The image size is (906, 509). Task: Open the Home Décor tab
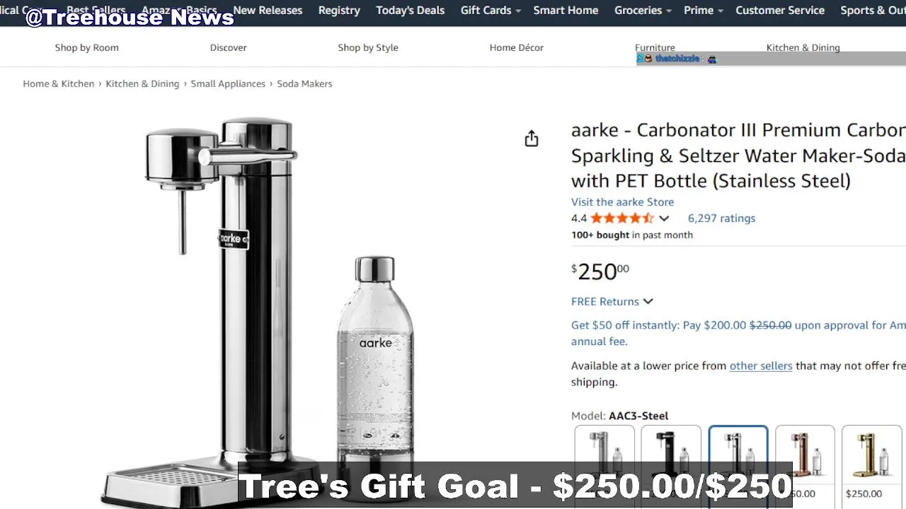517,47
